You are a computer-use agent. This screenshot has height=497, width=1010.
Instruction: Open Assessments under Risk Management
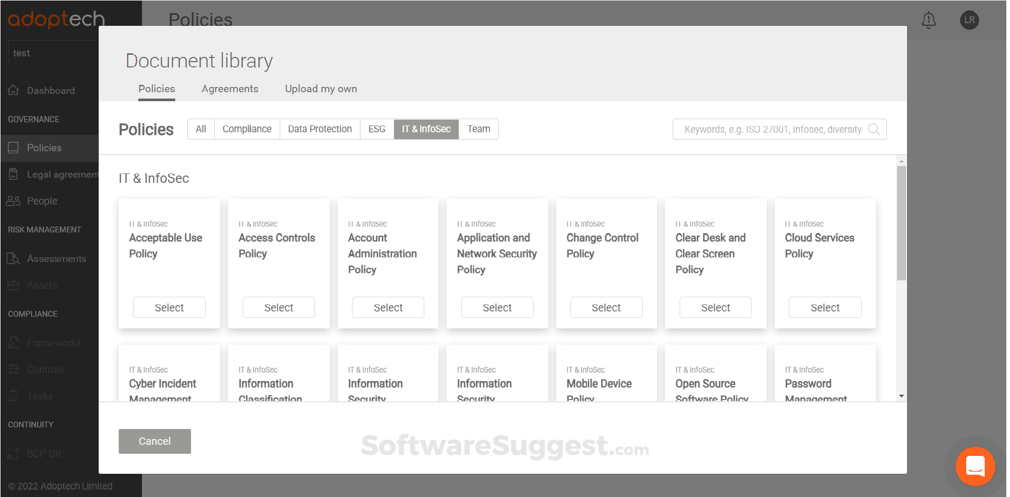[56, 258]
